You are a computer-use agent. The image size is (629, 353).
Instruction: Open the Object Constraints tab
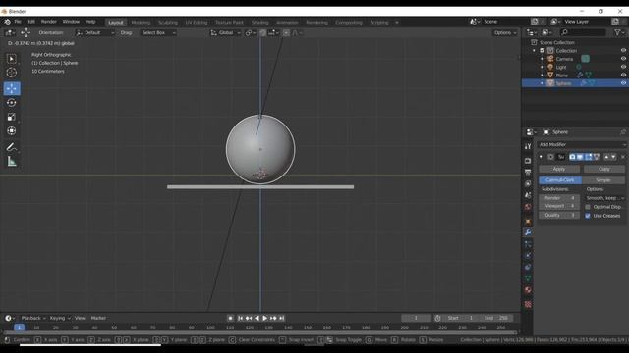(528, 267)
